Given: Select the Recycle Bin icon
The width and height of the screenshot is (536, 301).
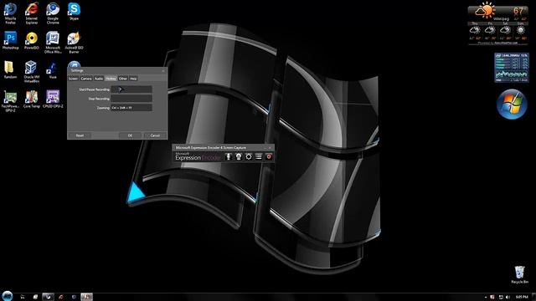Looking at the screenshot, I should tap(519, 275).
